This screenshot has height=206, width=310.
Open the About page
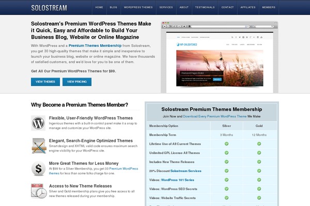[x=184, y=7]
